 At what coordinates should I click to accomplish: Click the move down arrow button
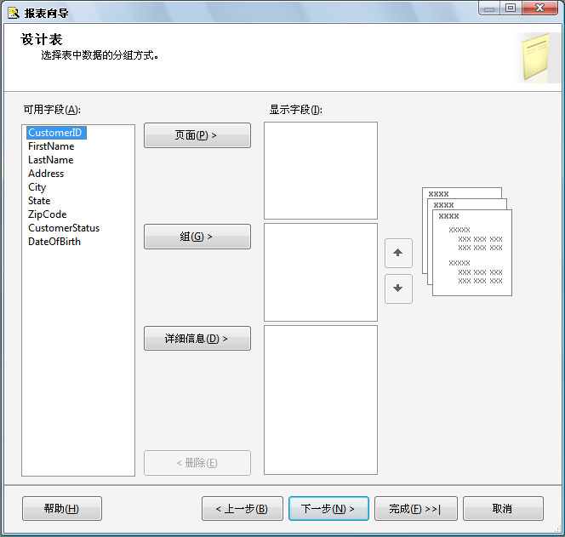(398, 288)
